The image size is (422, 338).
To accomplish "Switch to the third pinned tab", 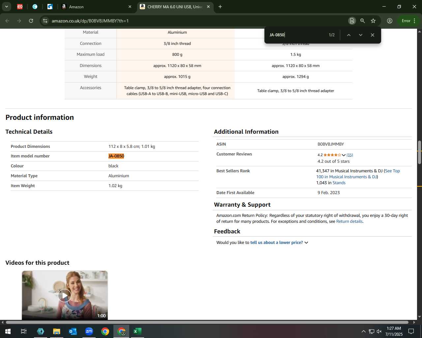I will [50, 7].
